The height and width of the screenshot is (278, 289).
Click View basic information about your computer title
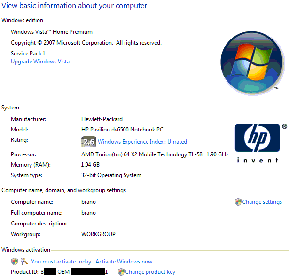[74, 6]
